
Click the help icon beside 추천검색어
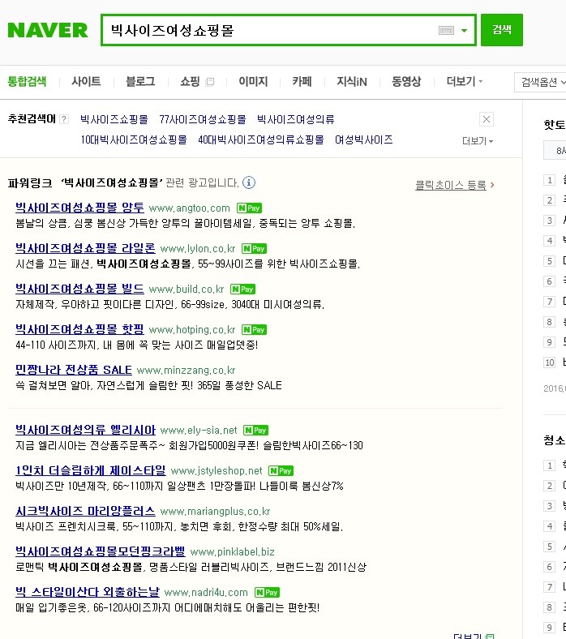pos(64,119)
